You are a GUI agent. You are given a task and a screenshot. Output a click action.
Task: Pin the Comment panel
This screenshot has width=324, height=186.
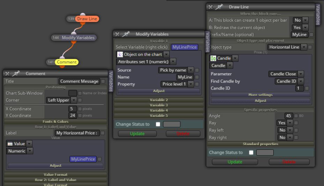pyautogui.click(x=16, y=73)
